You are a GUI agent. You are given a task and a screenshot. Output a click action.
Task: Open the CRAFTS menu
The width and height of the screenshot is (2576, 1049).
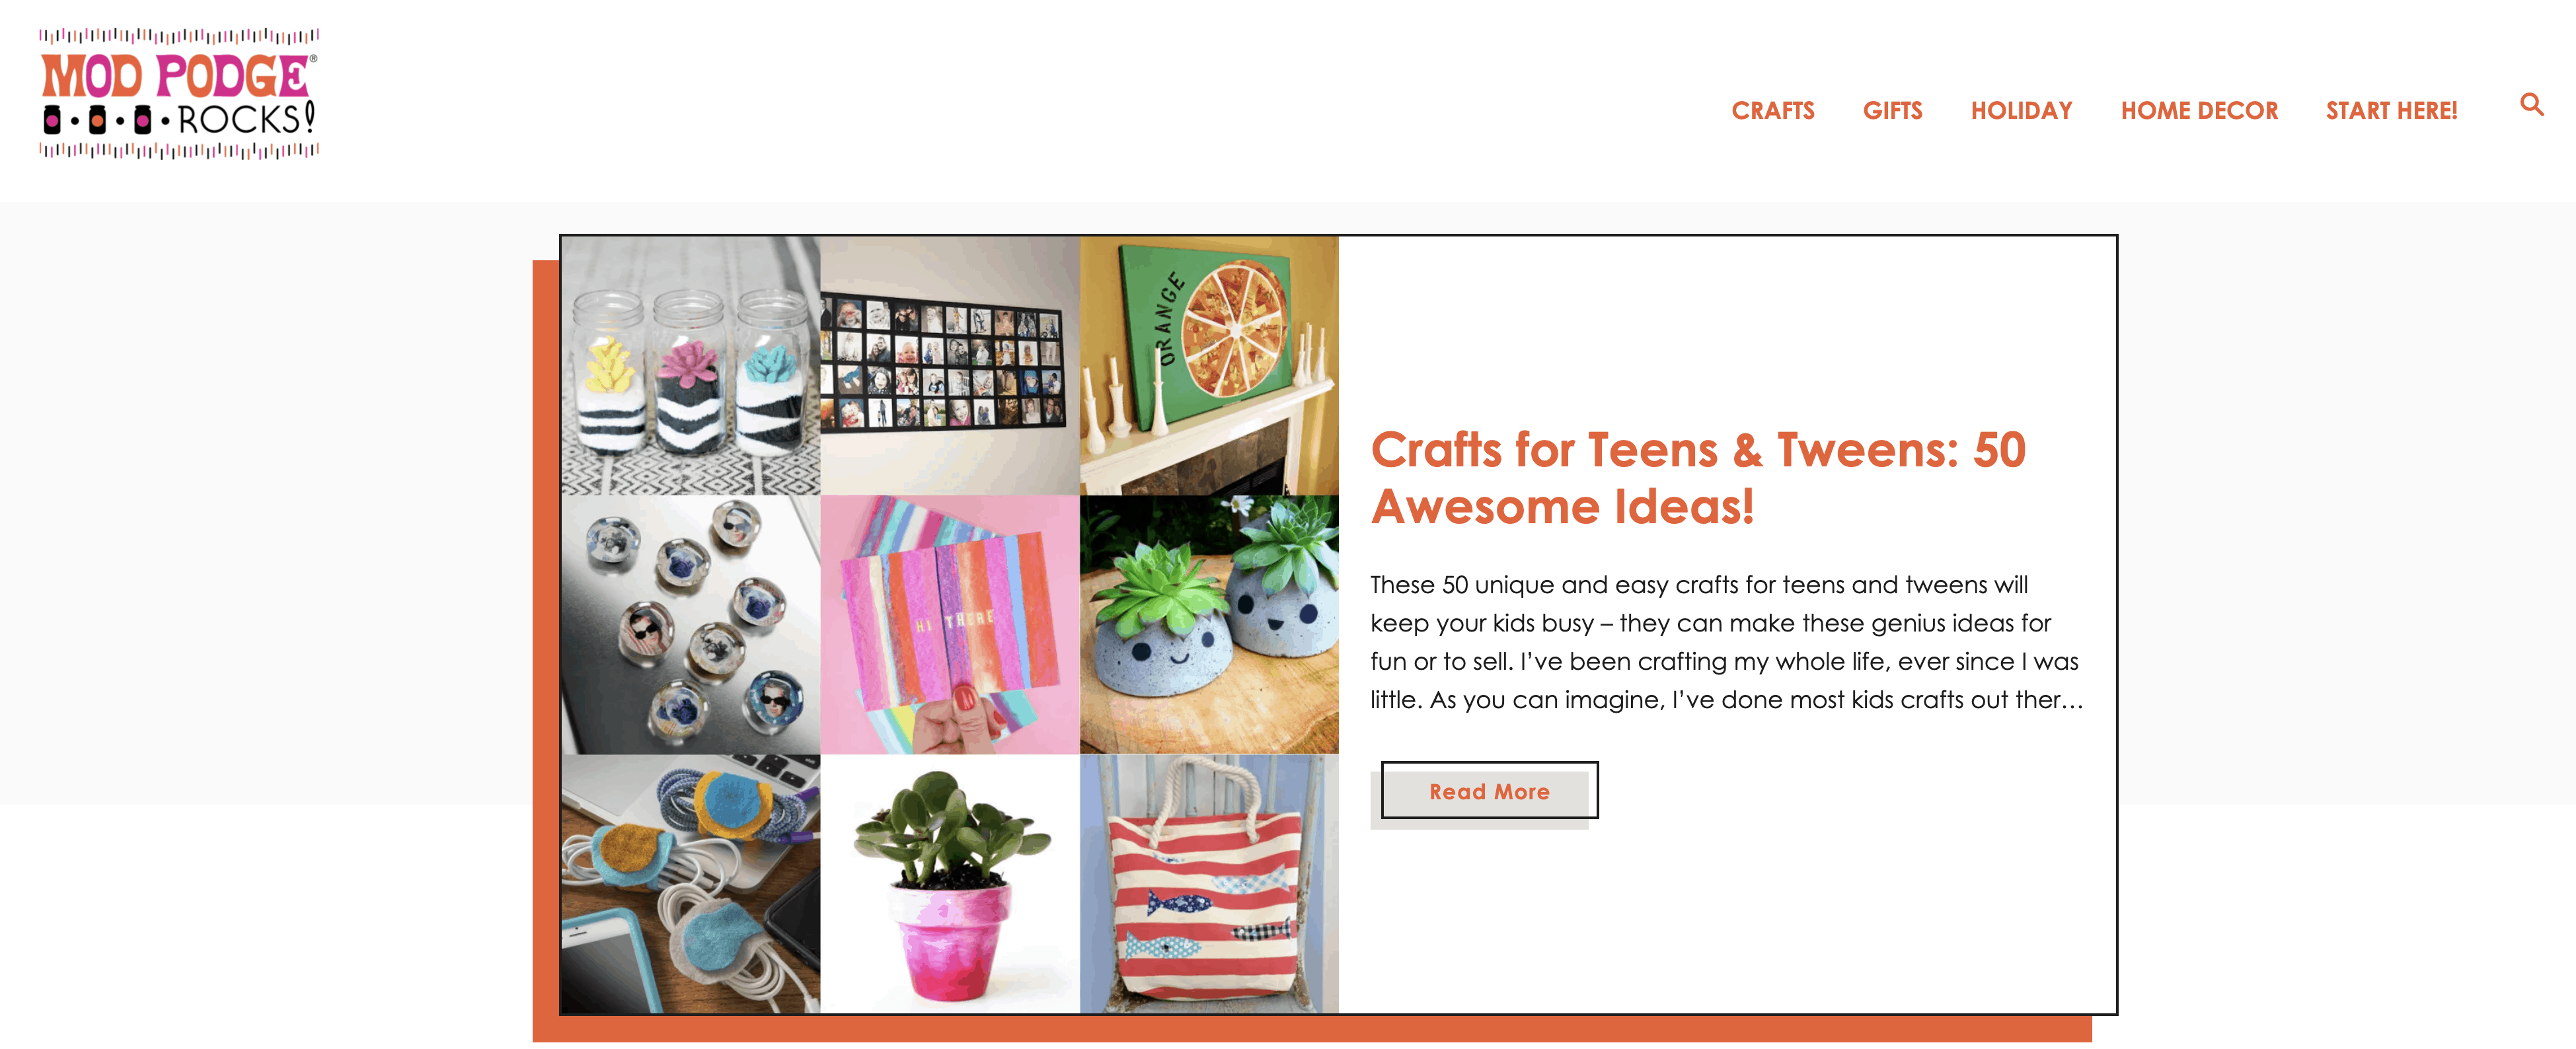[x=1772, y=111]
